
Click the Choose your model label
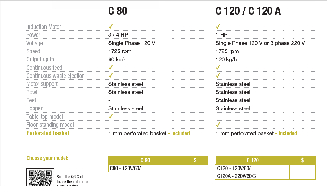(47, 158)
